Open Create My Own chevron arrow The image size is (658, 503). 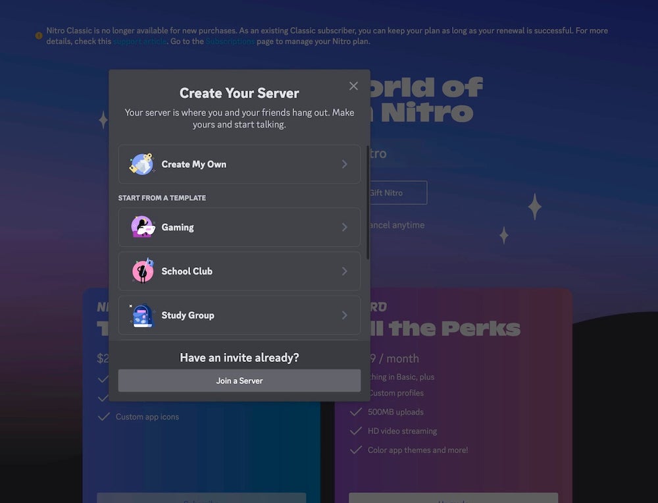click(x=345, y=164)
